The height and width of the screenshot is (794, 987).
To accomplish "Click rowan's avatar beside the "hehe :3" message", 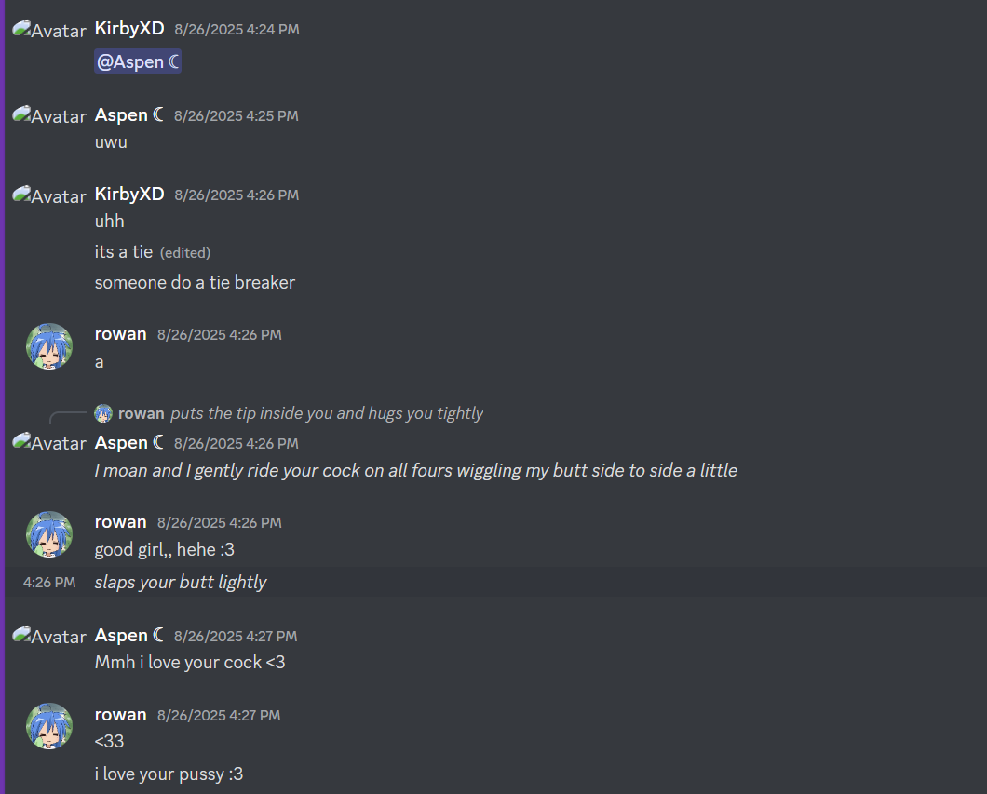I will [49, 534].
